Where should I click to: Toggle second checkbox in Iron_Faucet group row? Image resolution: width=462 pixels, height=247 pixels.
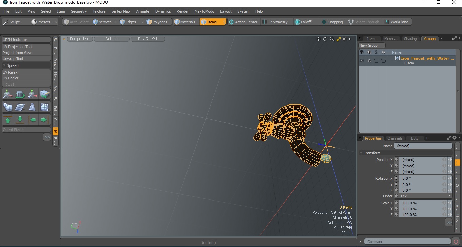(383, 61)
